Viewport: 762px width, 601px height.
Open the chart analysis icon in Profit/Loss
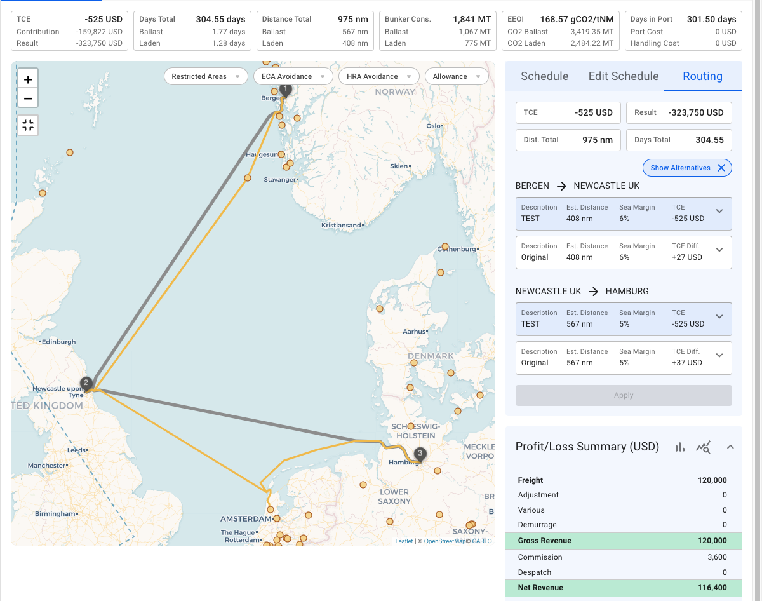point(703,447)
